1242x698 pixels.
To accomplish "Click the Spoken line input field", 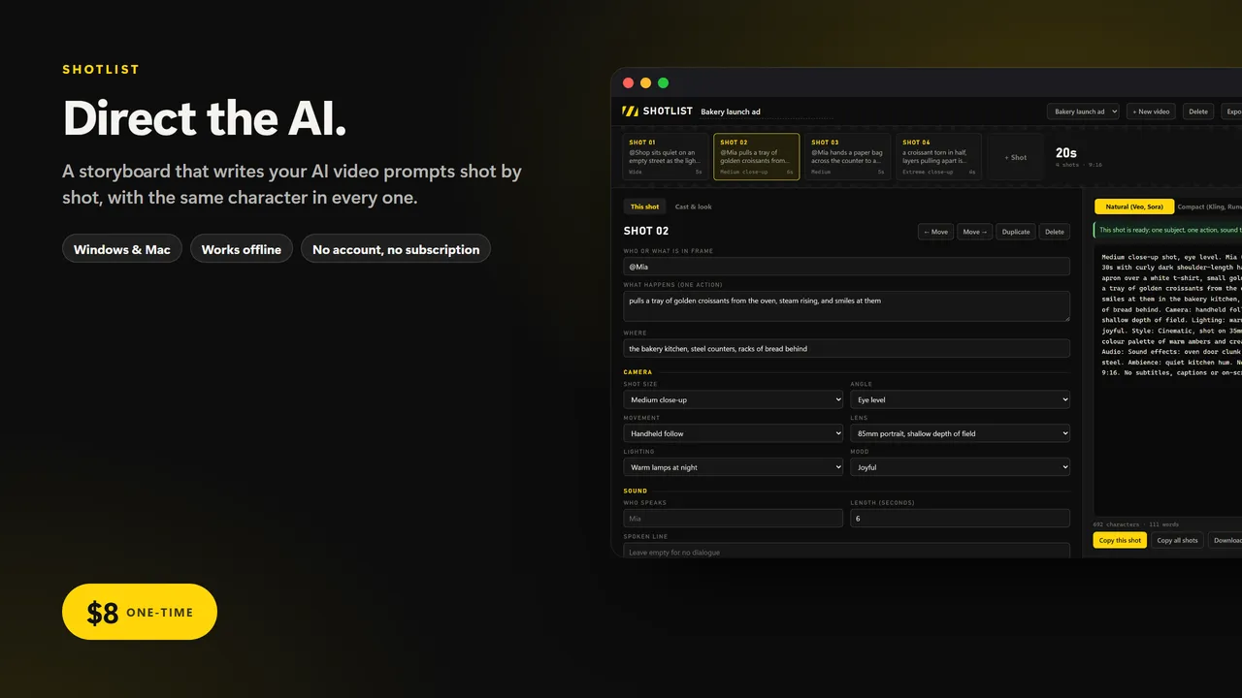I will pos(847,551).
